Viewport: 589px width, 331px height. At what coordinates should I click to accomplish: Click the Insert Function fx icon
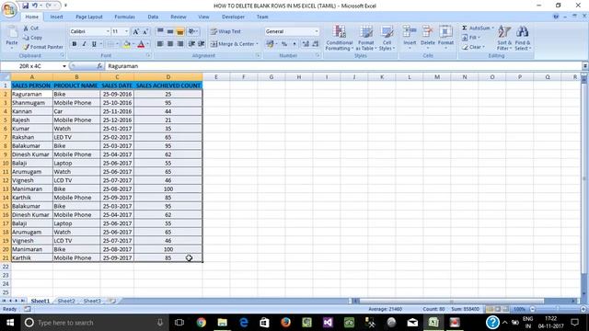[99, 66]
